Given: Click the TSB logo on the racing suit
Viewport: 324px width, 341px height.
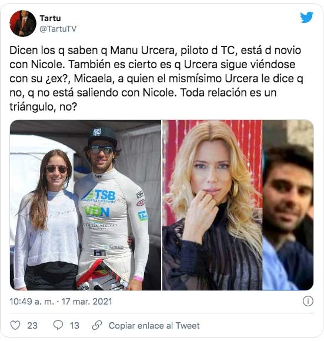Looking at the screenshot, I should coord(101,195).
